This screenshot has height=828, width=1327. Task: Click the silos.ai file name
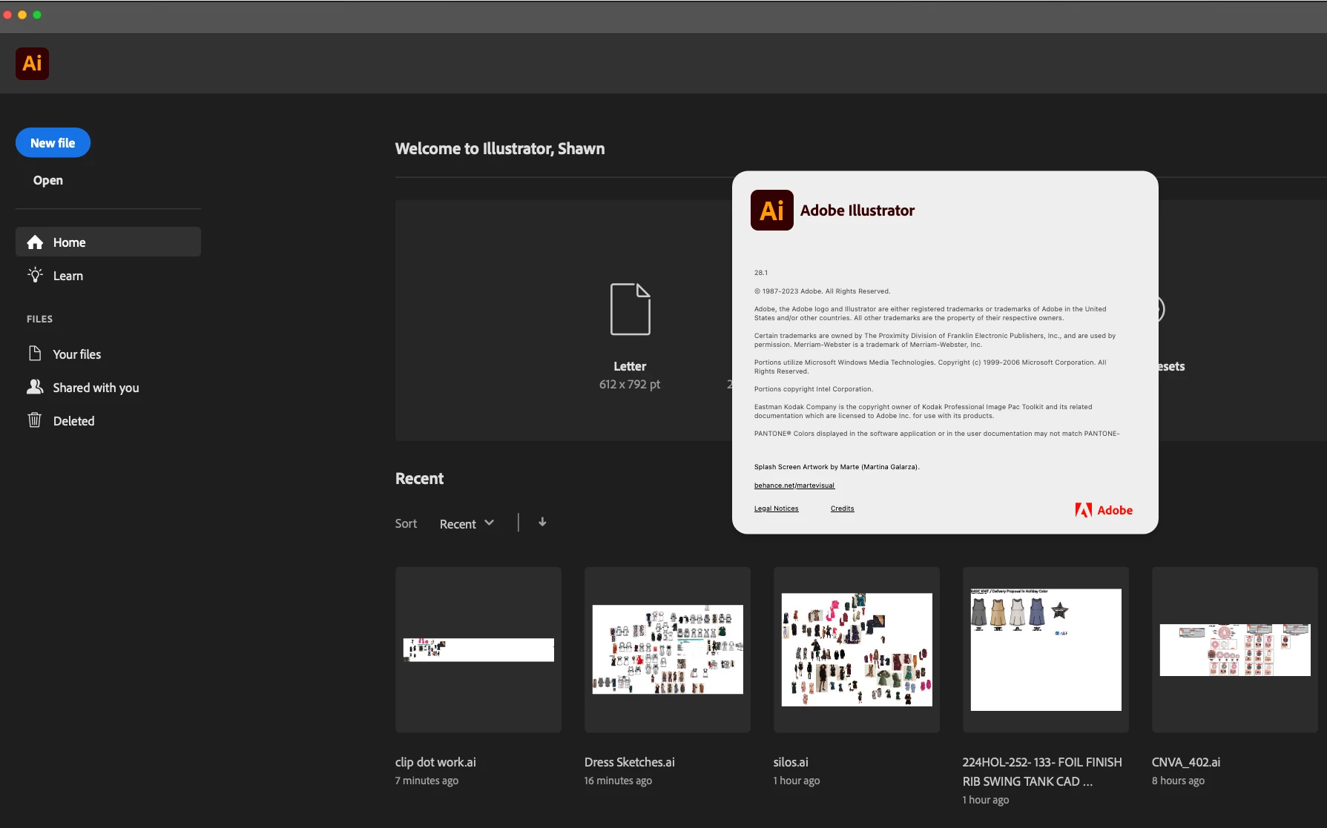coord(791,762)
